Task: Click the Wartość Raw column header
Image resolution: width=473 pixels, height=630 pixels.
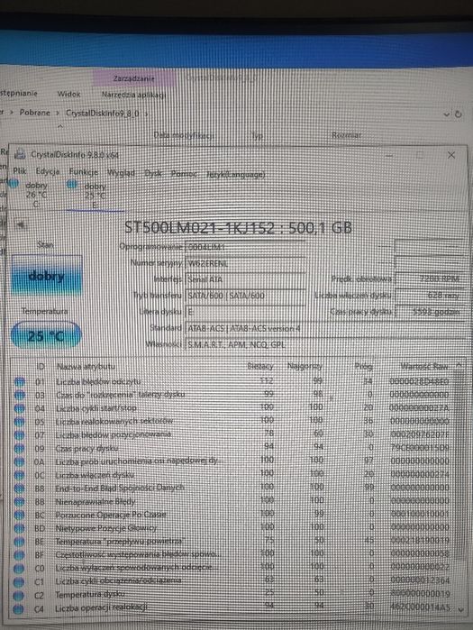Action: click(x=424, y=366)
